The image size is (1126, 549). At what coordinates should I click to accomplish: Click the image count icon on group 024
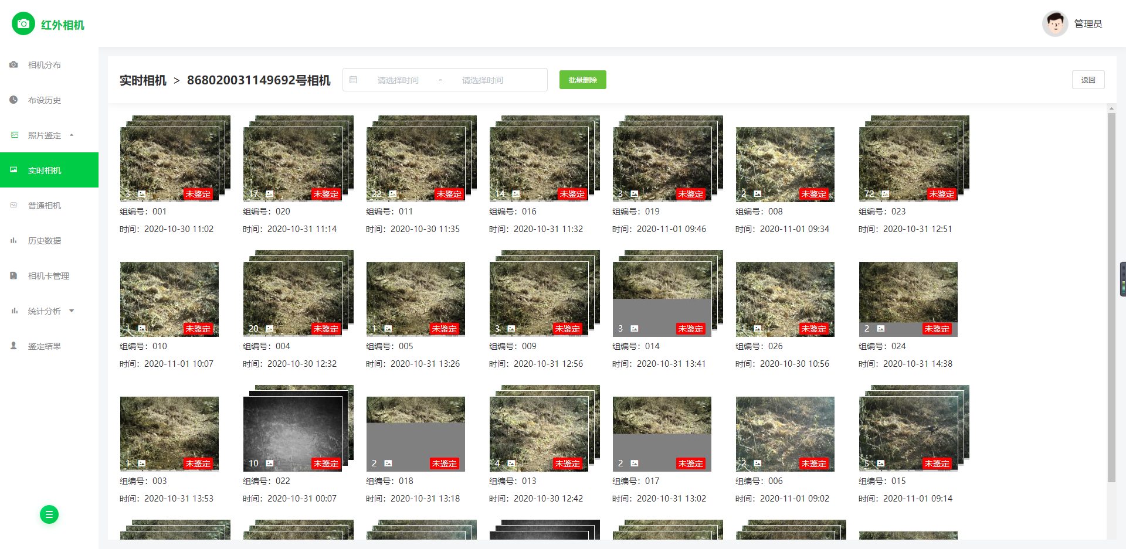pos(881,329)
